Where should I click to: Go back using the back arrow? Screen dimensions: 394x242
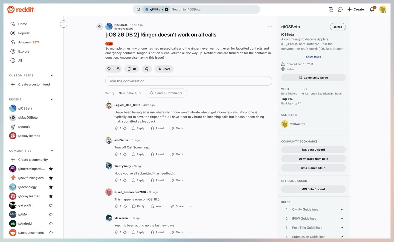100,27
